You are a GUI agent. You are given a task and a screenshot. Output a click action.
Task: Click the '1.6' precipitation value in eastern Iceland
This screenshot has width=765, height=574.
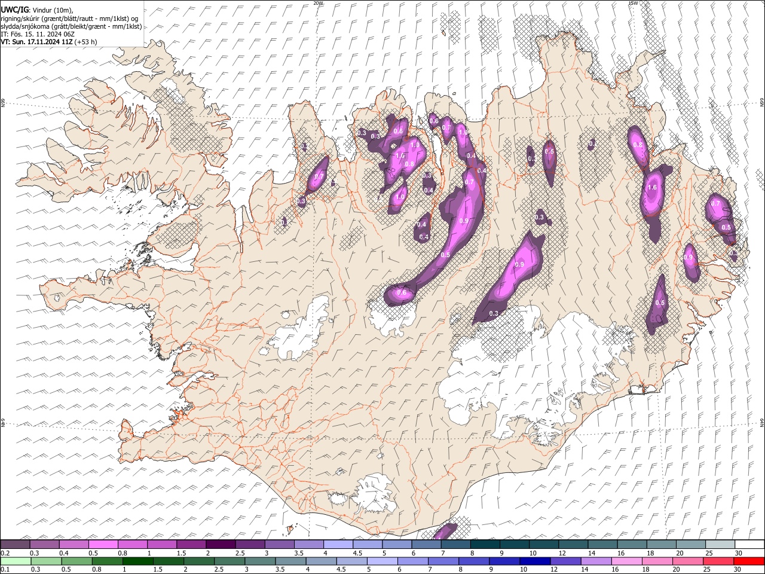[x=652, y=187]
